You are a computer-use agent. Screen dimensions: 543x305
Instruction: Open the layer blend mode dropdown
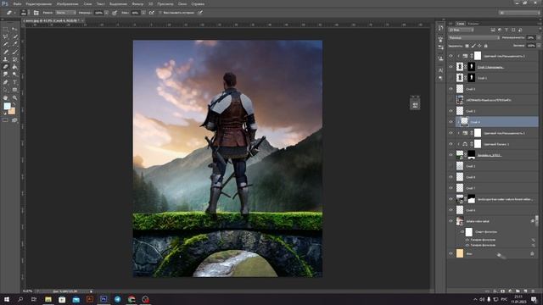[474, 37]
